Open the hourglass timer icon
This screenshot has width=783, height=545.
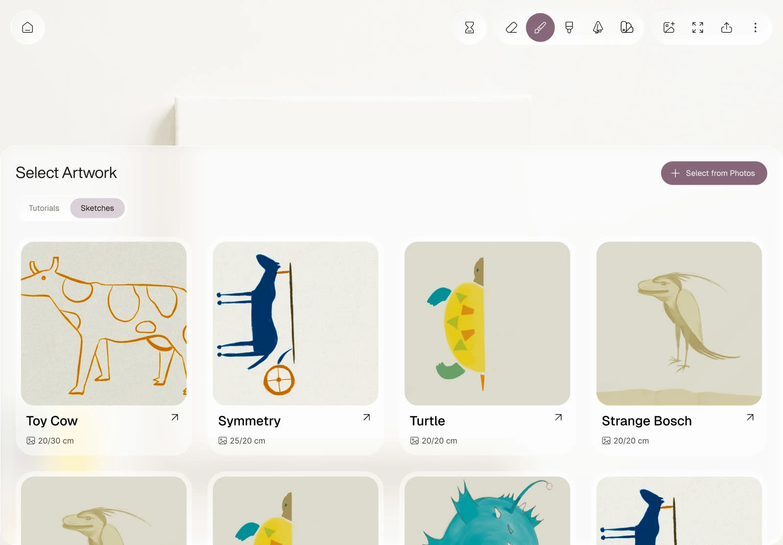[469, 27]
